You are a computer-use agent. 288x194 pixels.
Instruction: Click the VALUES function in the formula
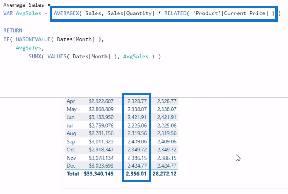pos(57,56)
